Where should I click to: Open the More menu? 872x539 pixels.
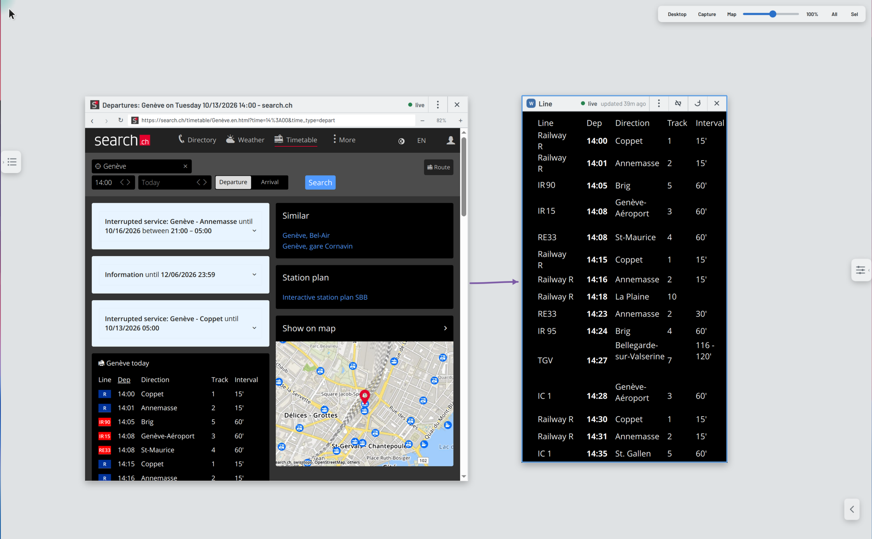[x=344, y=140]
